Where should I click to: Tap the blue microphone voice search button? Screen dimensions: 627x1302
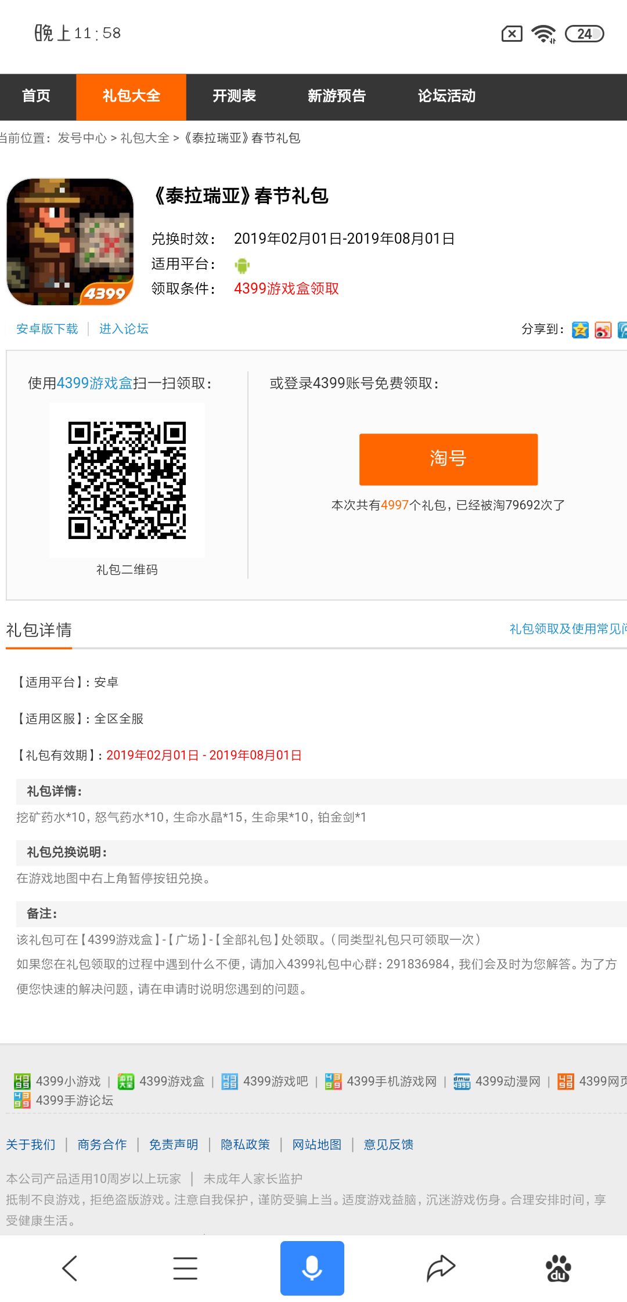coord(312,1268)
